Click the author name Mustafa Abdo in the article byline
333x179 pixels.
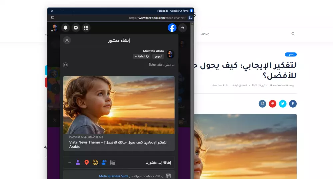277,85
